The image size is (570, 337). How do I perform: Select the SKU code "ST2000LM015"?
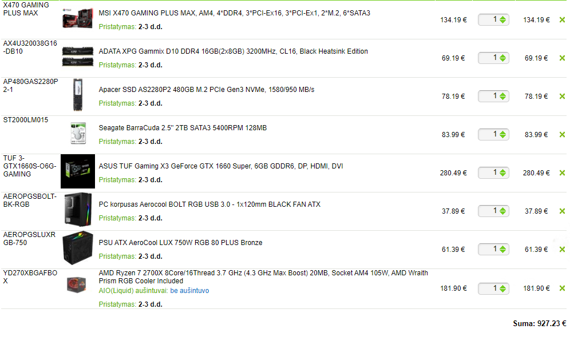(25, 120)
